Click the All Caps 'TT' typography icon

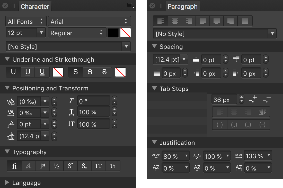(x=98, y=166)
